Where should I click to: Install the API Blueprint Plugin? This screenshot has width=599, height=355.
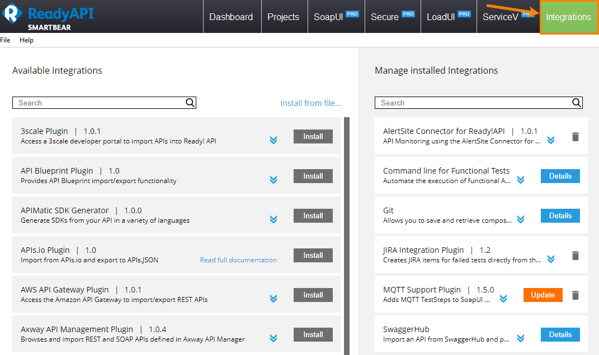(313, 176)
